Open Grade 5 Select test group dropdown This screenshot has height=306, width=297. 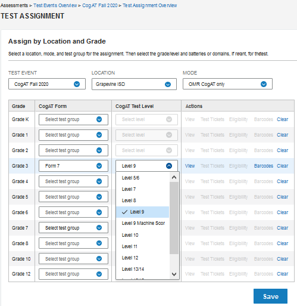pyautogui.click(x=73, y=197)
